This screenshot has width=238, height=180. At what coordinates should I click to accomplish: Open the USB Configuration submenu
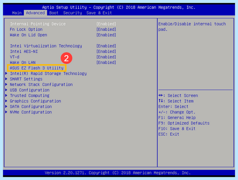(30, 90)
